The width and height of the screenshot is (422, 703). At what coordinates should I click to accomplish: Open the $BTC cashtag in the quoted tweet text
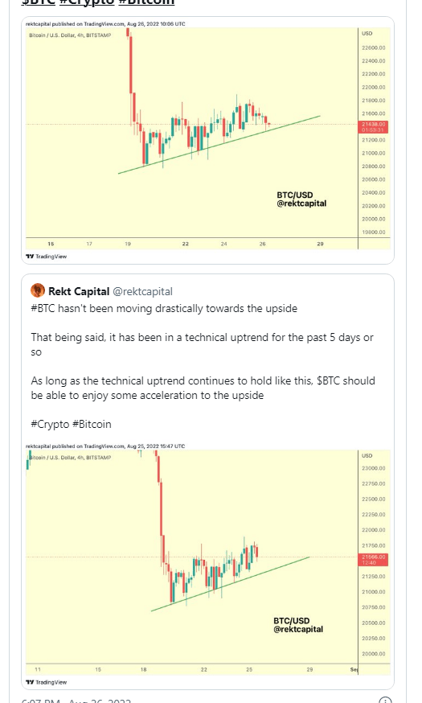click(x=329, y=380)
